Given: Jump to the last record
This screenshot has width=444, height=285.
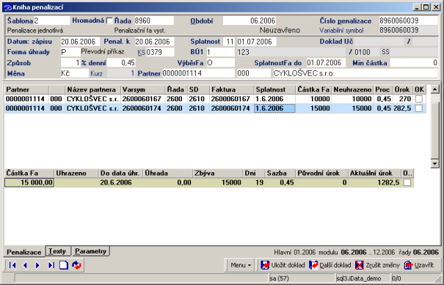Looking at the screenshot, I should click(51, 265).
